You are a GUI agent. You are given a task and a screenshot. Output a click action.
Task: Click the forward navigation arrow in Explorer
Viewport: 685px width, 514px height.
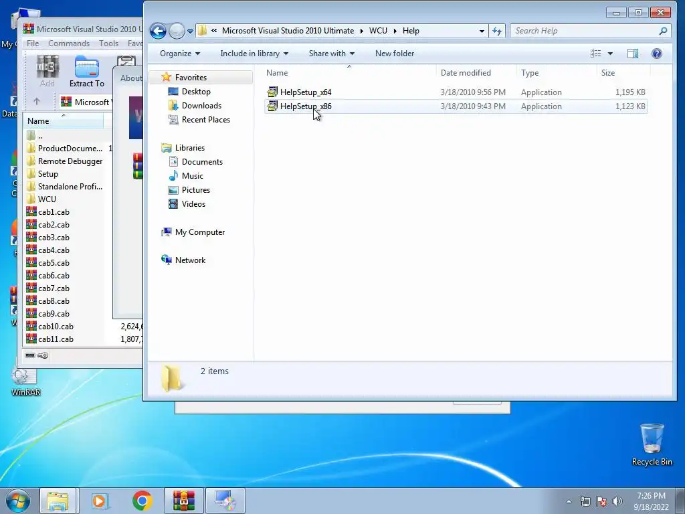click(x=177, y=31)
